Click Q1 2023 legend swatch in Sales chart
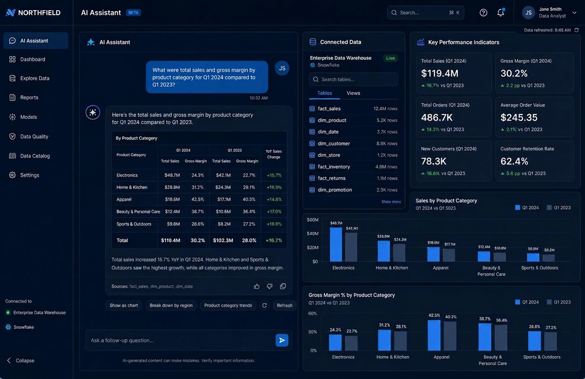 click(x=549, y=208)
